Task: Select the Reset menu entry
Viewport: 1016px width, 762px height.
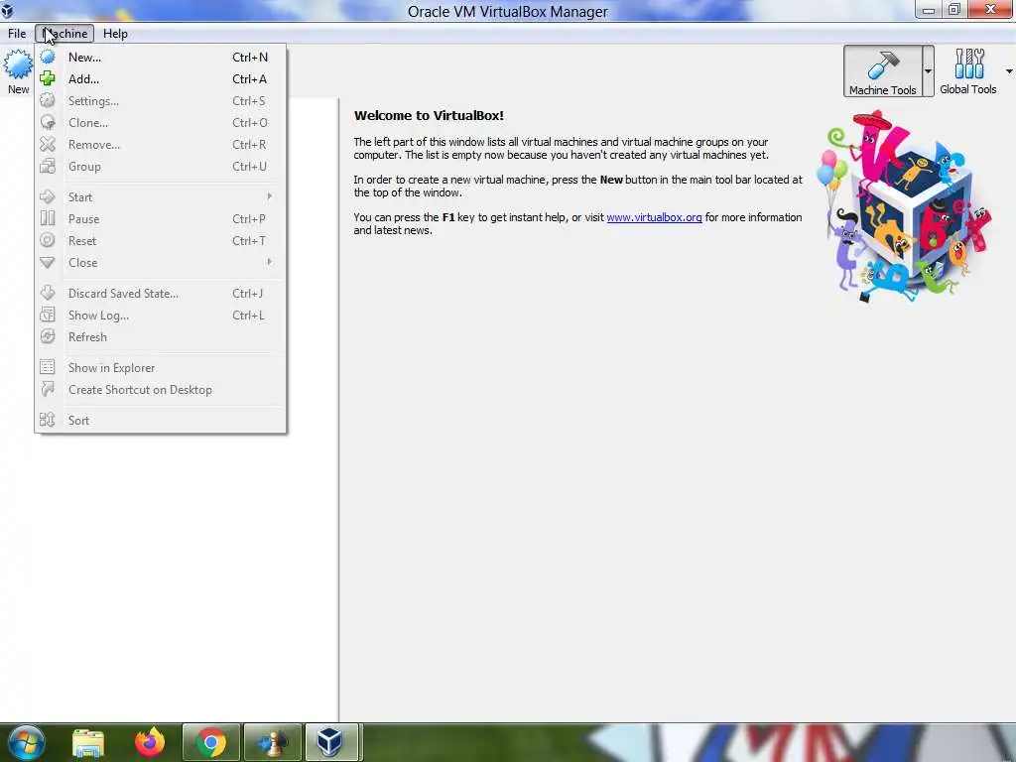Action: click(160, 240)
